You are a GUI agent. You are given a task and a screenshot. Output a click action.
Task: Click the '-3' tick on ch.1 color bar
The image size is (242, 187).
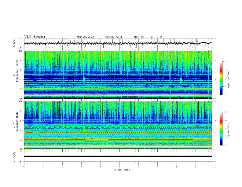click(226, 61)
